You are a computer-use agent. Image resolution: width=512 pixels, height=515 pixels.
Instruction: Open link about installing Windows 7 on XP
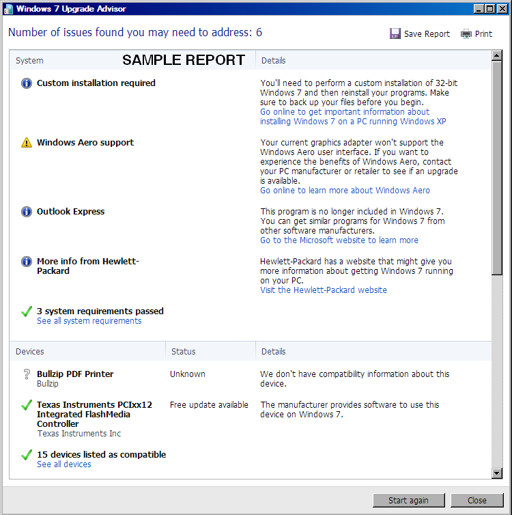[x=353, y=117]
